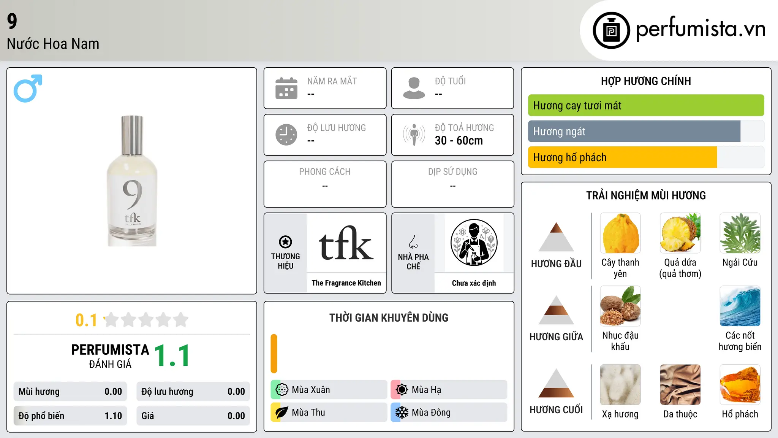The width and height of the screenshot is (778, 438).
Task: Click the green Hương cay tươi mát bar
Action: pyautogui.click(x=646, y=105)
